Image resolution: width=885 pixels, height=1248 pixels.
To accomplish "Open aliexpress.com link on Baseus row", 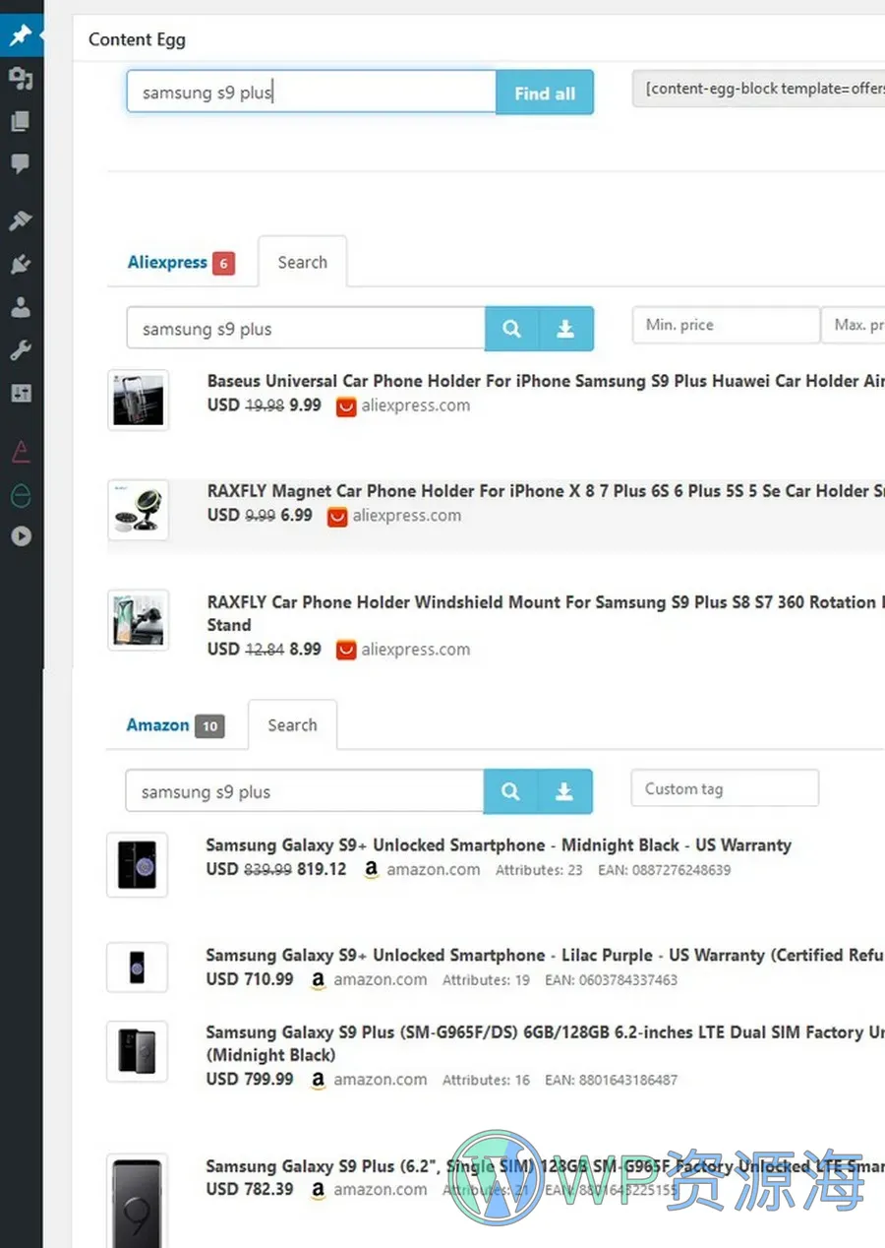I will point(415,406).
